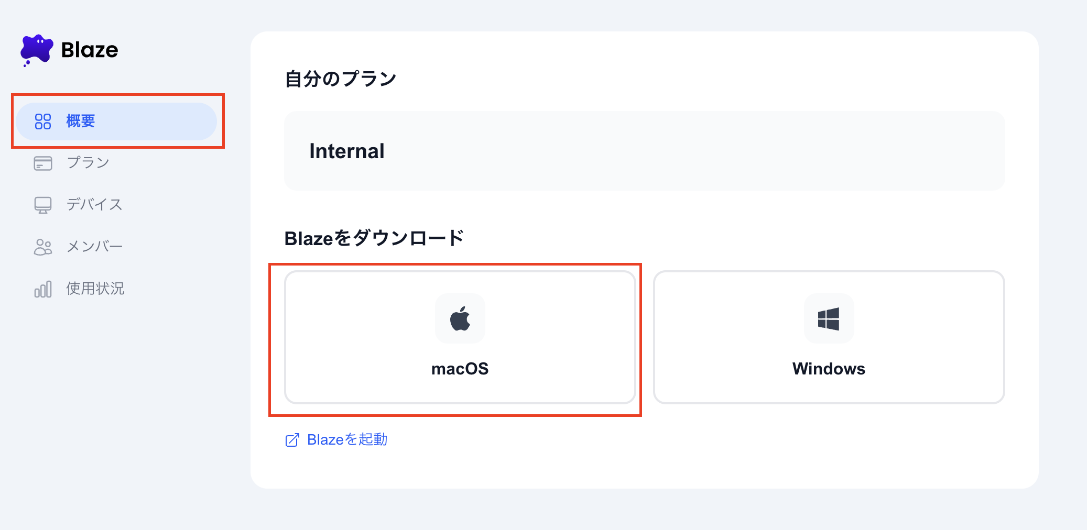
Task: Click the monitor icon beside デバイス
Action: tap(43, 205)
